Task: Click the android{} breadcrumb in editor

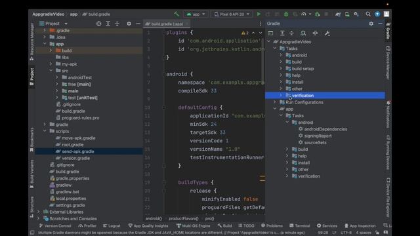Action: (x=154, y=218)
